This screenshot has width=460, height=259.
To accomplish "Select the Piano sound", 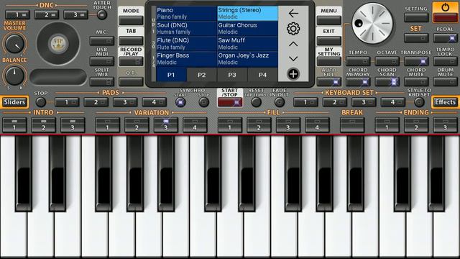I will tap(186, 14).
